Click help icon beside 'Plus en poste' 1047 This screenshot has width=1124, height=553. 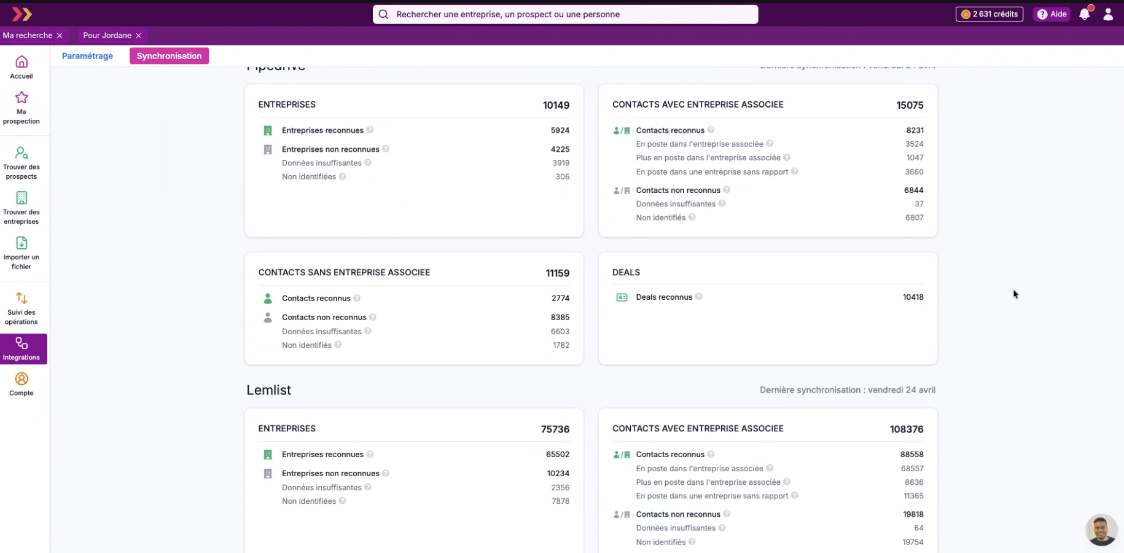(x=787, y=157)
